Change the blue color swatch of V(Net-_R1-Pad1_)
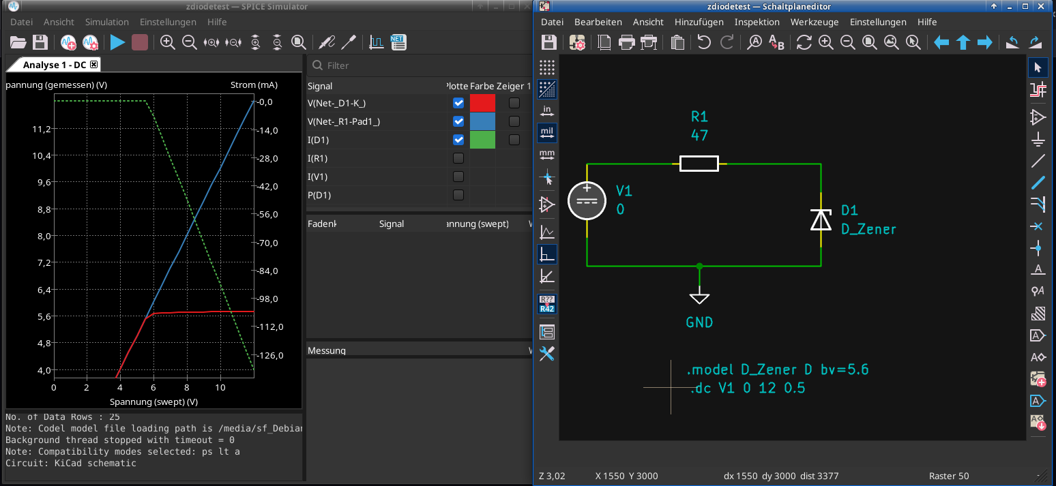 482,121
